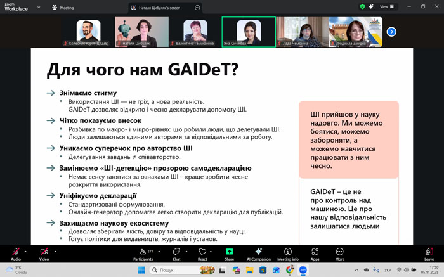Screen dimensions: 444x277
Task: Click the React heart icon
Action: [202, 252]
